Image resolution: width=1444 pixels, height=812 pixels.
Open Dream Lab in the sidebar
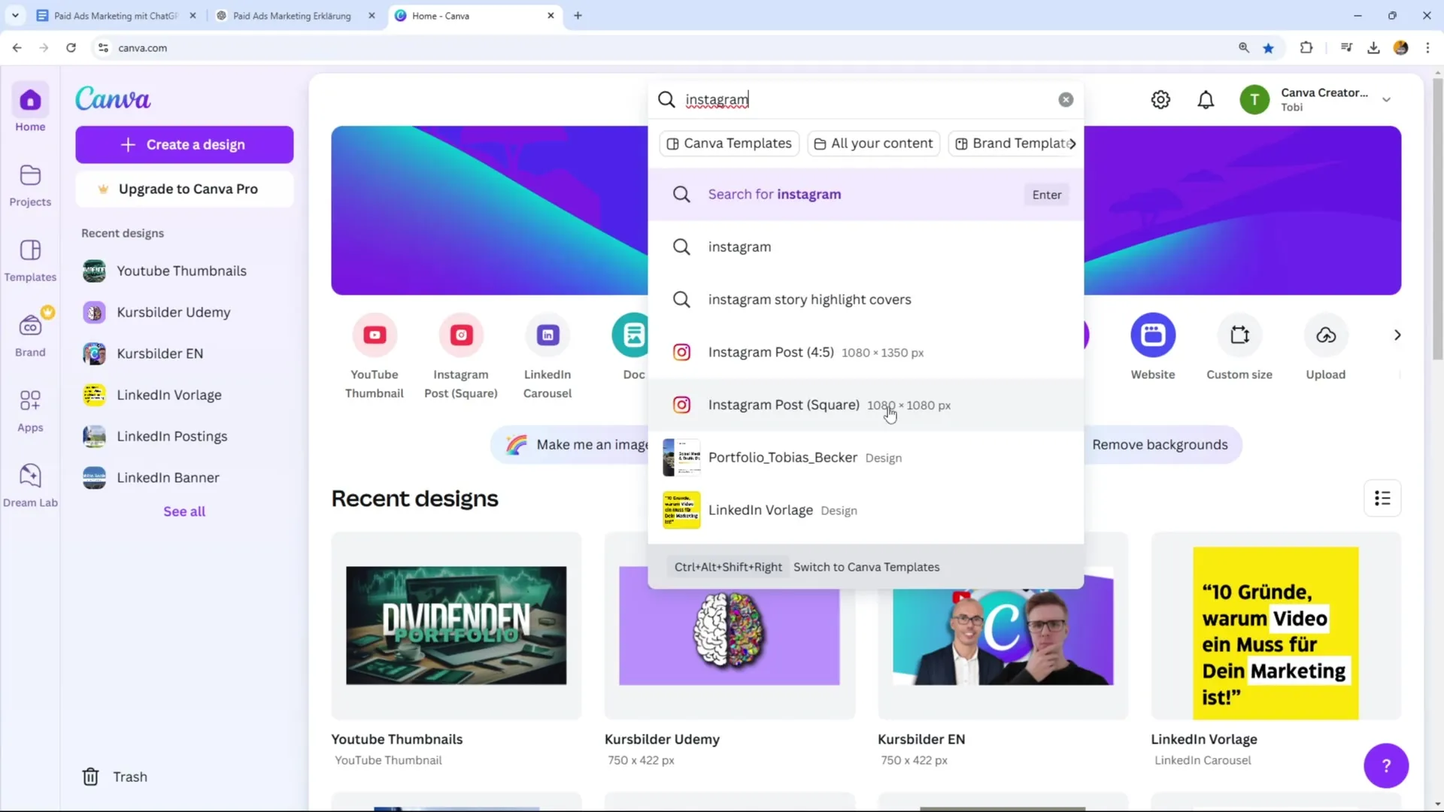30,486
